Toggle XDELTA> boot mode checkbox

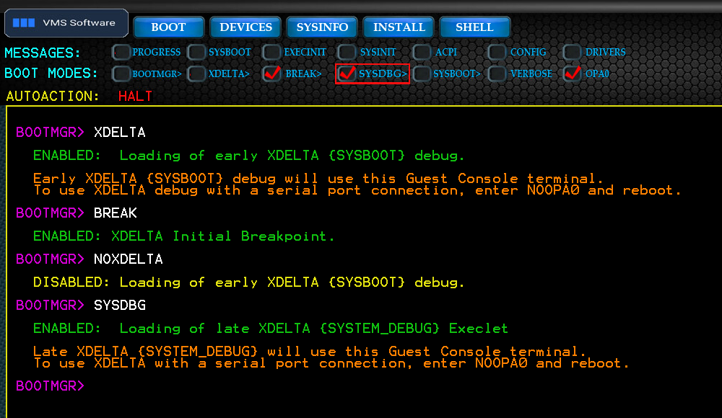click(x=196, y=74)
